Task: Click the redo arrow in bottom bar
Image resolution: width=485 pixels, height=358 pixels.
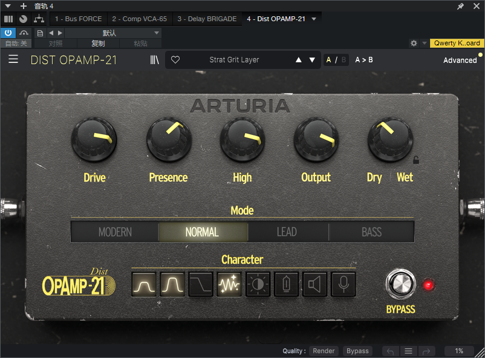Action: click(426, 351)
